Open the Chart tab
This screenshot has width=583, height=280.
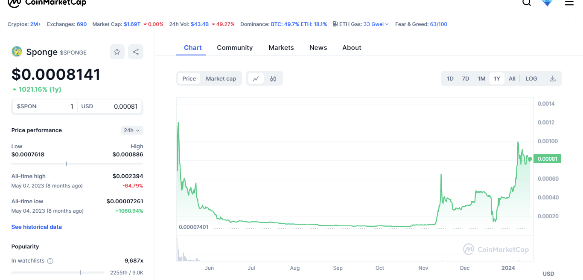click(193, 48)
